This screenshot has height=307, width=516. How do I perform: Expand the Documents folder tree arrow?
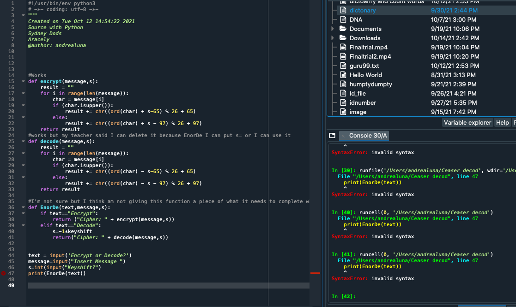(x=333, y=29)
